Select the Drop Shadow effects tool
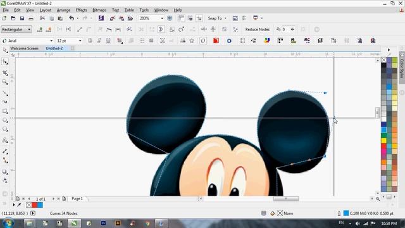 click(5, 172)
